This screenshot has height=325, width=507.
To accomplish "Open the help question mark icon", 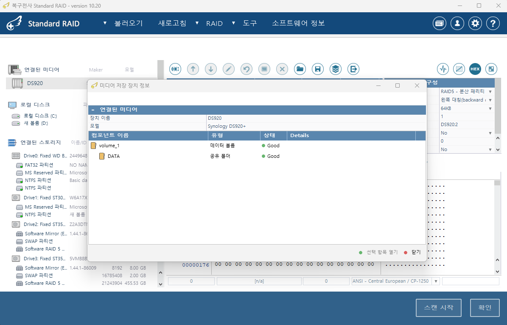I will click(x=493, y=23).
